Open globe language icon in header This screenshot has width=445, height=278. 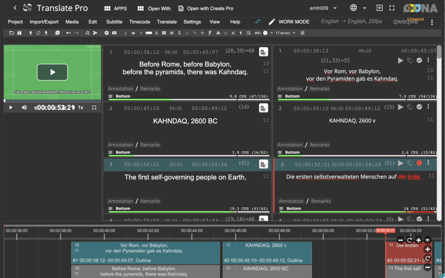click(x=354, y=8)
